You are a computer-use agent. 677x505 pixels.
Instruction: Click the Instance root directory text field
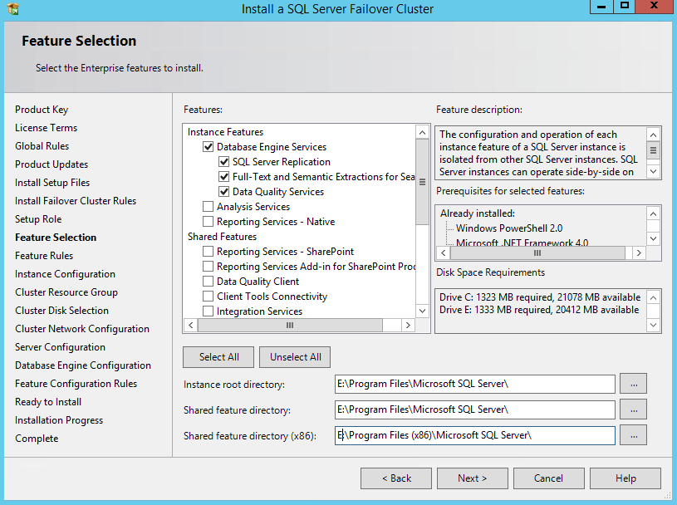[474, 384]
